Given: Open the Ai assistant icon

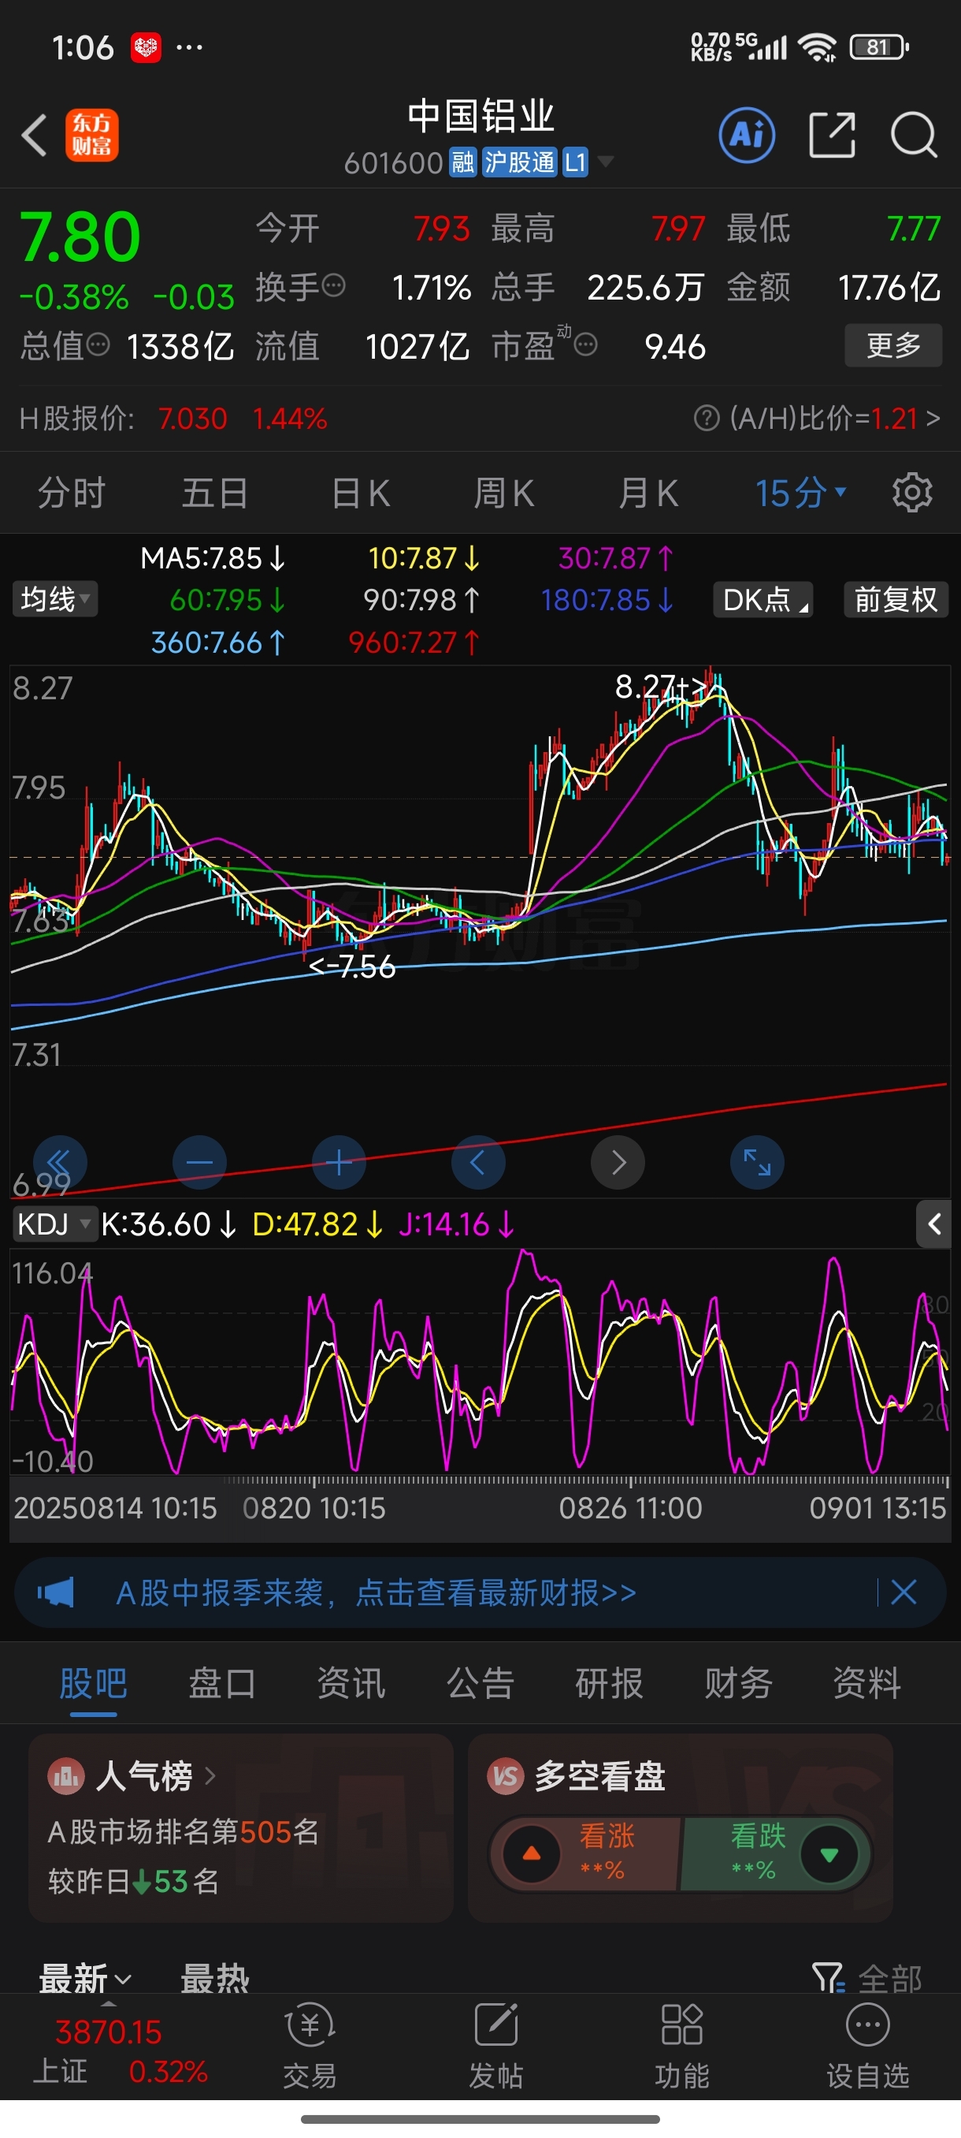Looking at the screenshot, I should (x=747, y=135).
